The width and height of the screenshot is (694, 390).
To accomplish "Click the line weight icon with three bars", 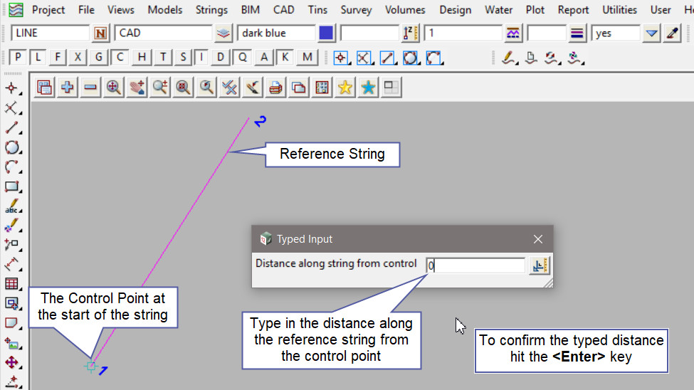I will (x=577, y=33).
